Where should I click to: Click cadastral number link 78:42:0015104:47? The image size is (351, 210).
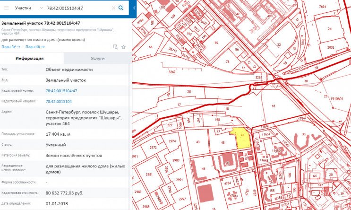click(x=61, y=91)
